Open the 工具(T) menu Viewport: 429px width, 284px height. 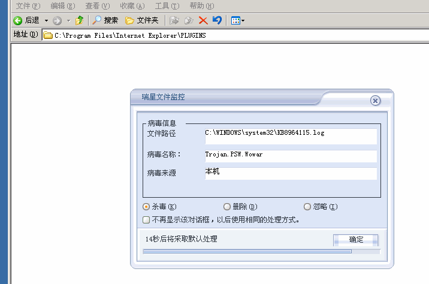[167, 6]
